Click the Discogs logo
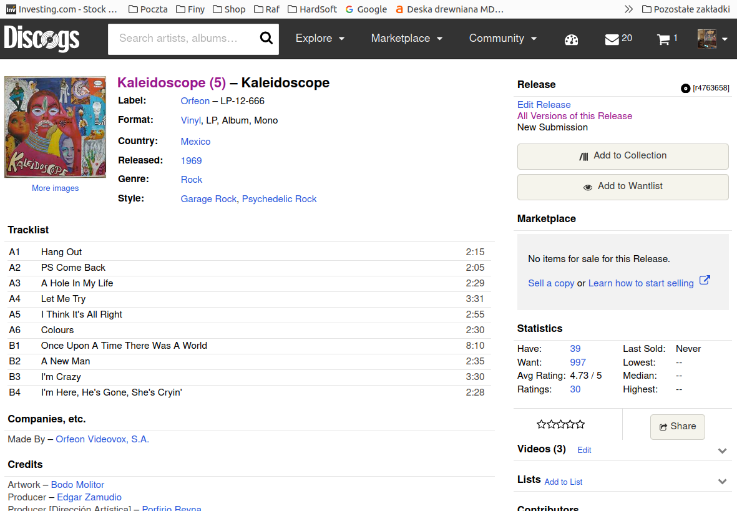Image resolution: width=737 pixels, height=511 pixels. pyautogui.click(x=42, y=39)
